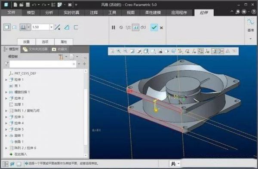This screenshot has height=169, width=258.
Task: Cancel the feature with the X icon
Action: coord(161,28)
